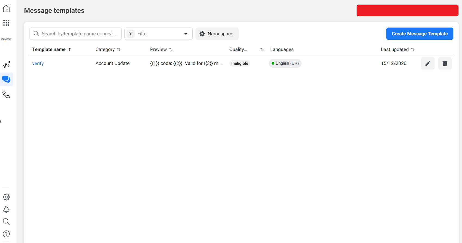This screenshot has height=243, width=462.
Task: Open the verify template link
Action: tap(38, 64)
